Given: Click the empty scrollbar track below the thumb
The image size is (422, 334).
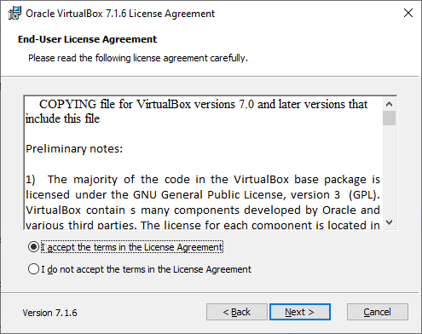Looking at the screenshot, I should click(x=389, y=170).
